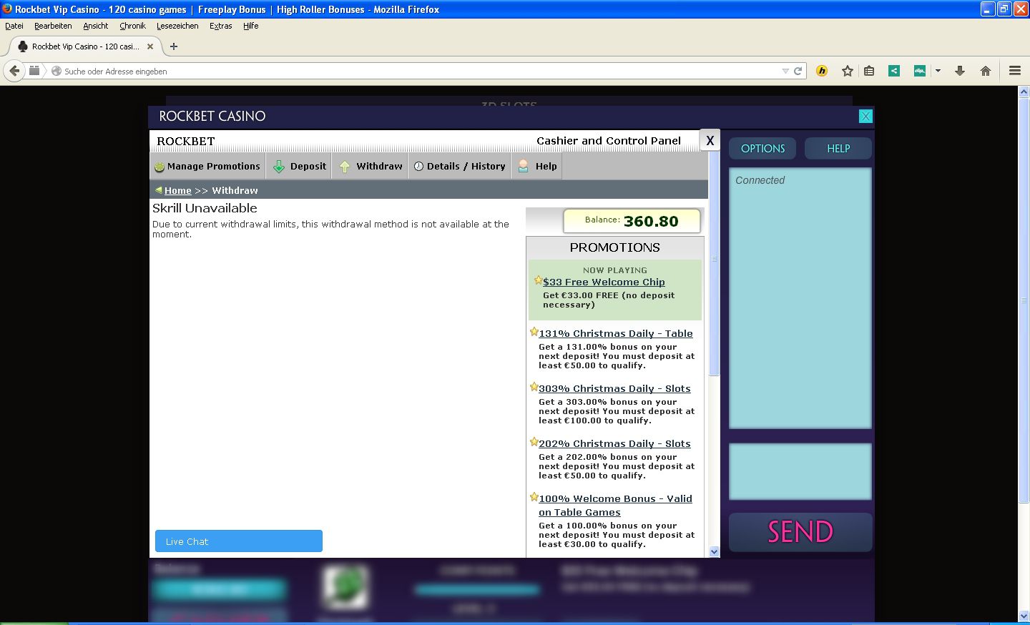This screenshot has height=625, width=1030.
Task: Click the browser page scroll-up arrow
Action: (1024, 92)
